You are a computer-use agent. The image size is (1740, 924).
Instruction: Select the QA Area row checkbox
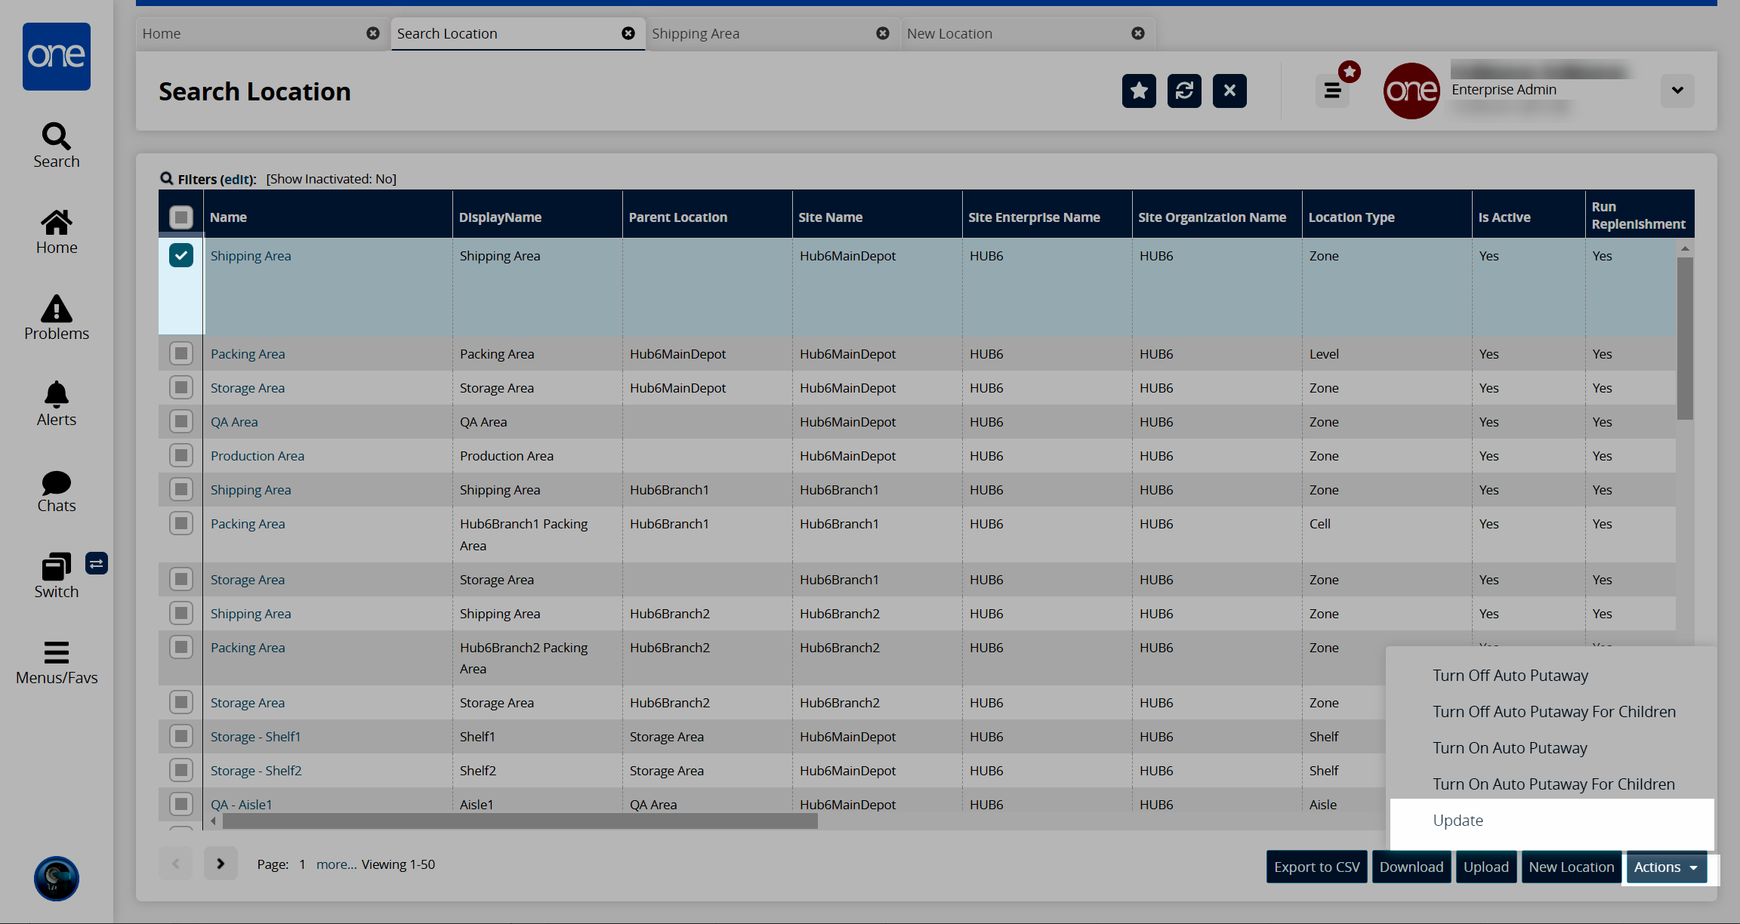181,421
